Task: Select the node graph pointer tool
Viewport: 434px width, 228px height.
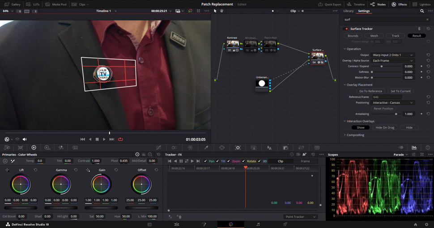Action: pos(215,11)
